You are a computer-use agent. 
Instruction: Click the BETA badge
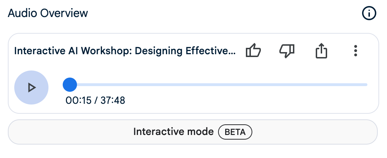tap(235, 132)
